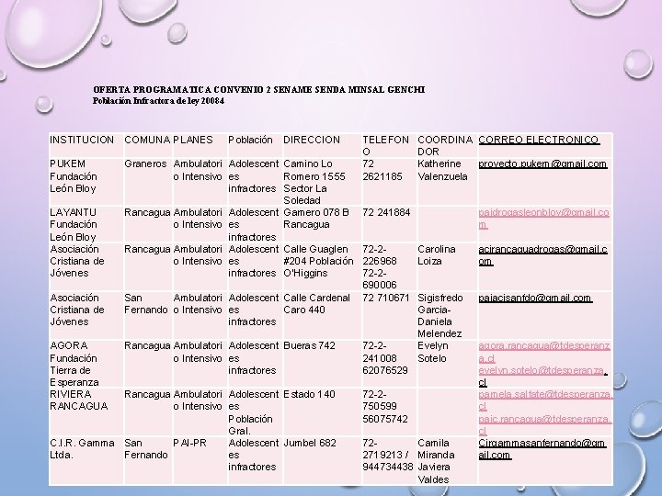Open the paidrogasleonbloy@gmail.com email link
The height and width of the screenshot is (496, 662).
click(x=543, y=218)
